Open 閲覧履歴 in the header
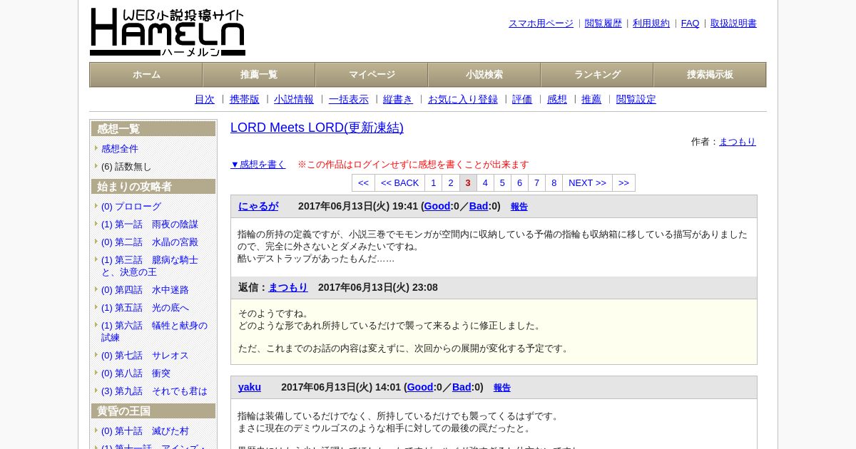The height and width of the screenshot is (449, 856). pyautogui.click(x=603, y=24)
